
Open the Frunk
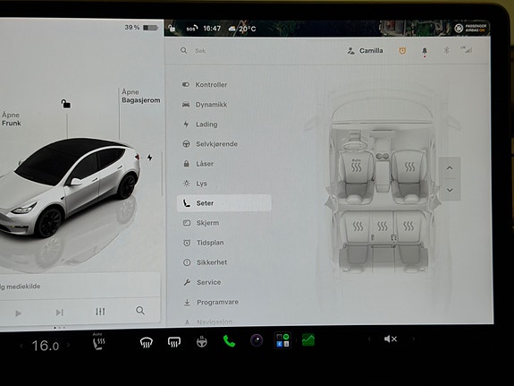11,119
